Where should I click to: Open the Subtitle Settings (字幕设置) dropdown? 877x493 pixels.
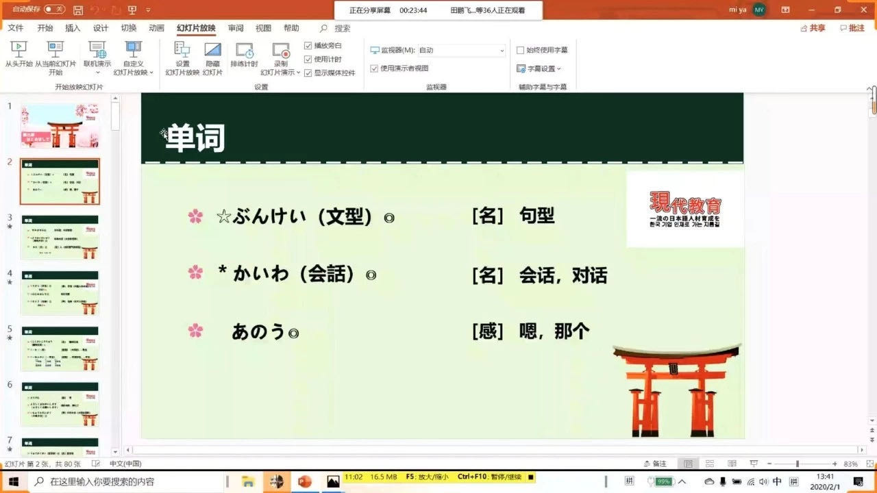(x=539, y=68)
